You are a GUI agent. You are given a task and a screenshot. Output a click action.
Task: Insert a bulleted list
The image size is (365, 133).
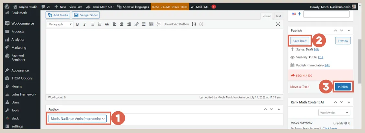click(92, 24)
